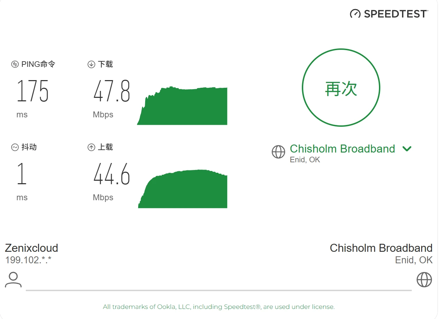Click the SPEEDTEST wordmark
This screenshot has height=319, width=440.
[396, 14]
